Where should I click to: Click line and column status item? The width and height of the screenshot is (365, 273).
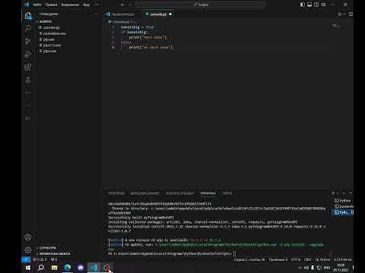[249, 259]
